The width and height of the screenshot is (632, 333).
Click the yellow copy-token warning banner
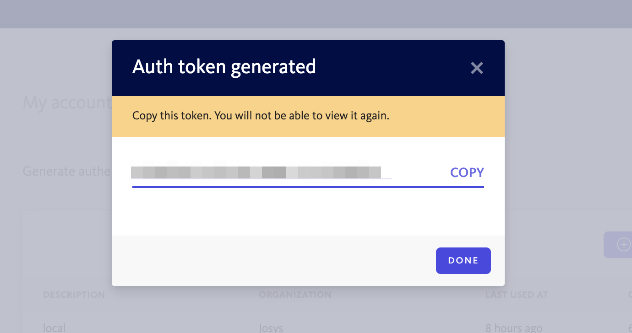(308, 116)
